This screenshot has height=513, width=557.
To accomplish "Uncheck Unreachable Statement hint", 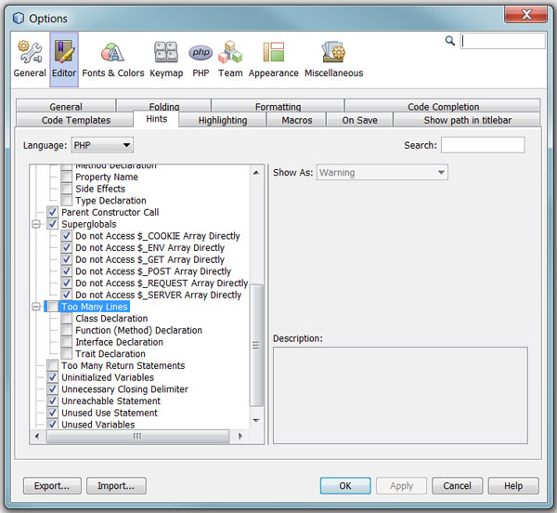I will 53,401.
